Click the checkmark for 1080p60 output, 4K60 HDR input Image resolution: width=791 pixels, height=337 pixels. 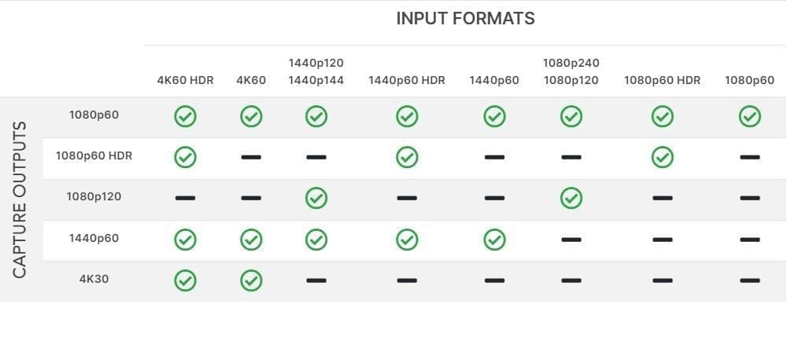coord(185,117)
